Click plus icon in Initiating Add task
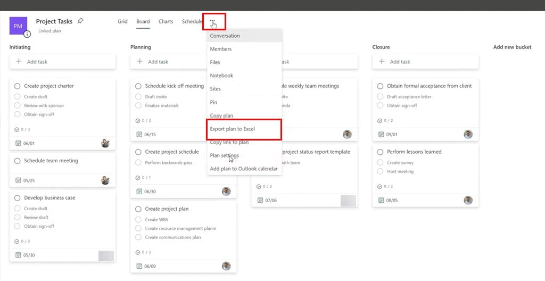This screenshot has height=281, width=545. (x=19, y=62)
